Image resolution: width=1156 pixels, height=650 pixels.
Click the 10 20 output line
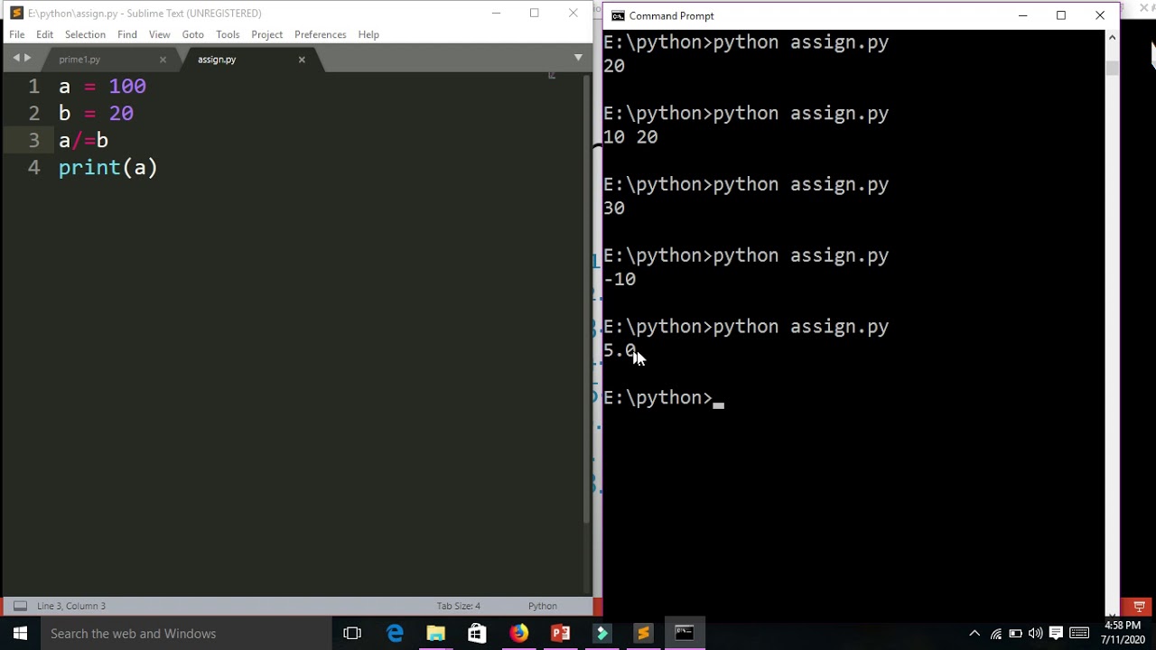coord(630,137)
